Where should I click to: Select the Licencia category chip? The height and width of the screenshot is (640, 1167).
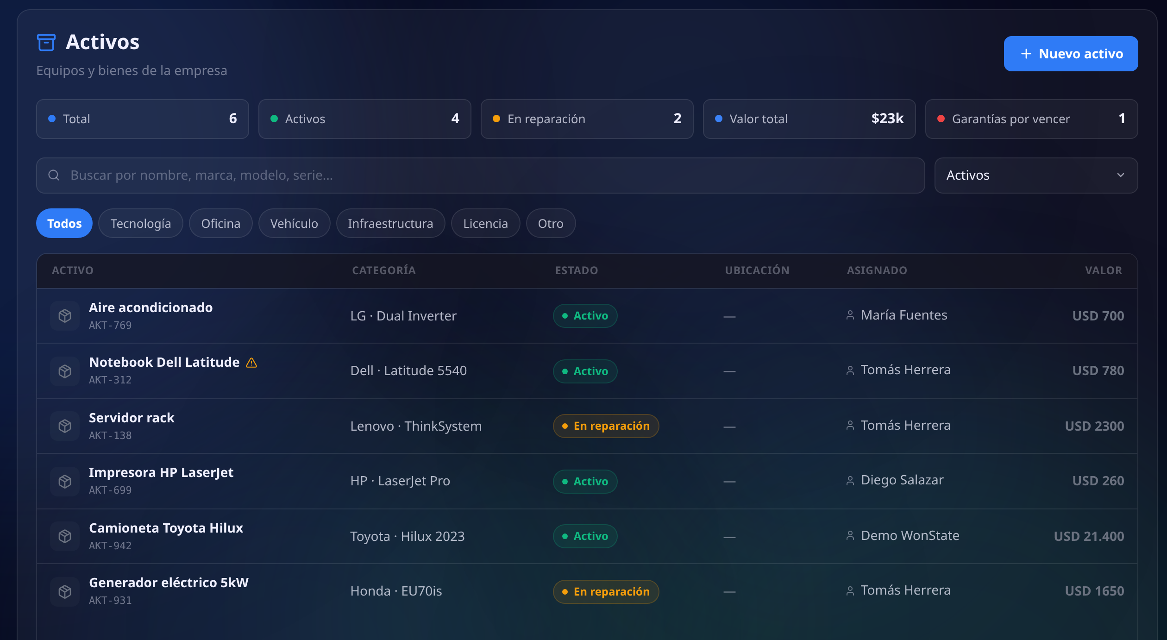[x=485, y=223]
